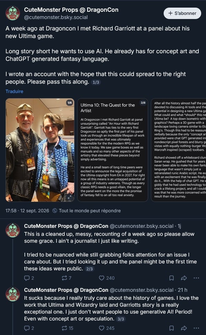Repost the 2/3 post with 7 reposts
Screen dimensions: 206x335
coord(66,278)
